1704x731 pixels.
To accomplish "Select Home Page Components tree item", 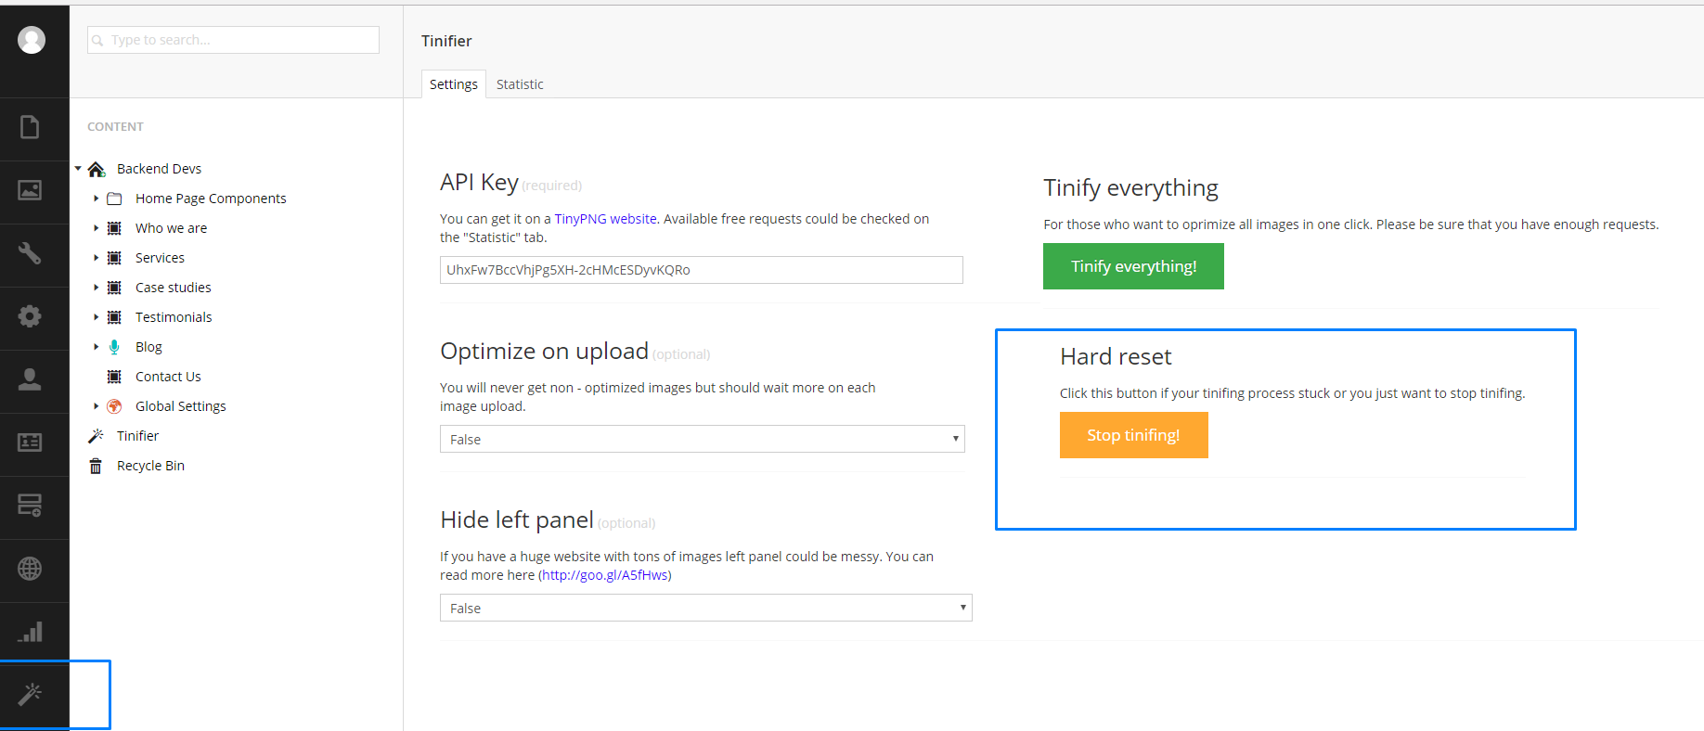I will [211, 199].
